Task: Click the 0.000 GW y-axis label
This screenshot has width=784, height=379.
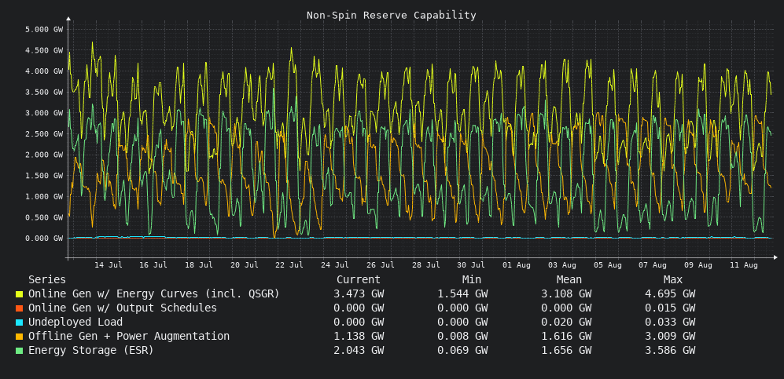Action: (x=44, y=239)
